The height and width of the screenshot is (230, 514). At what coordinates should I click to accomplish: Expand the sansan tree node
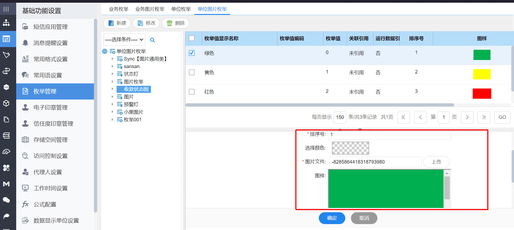(x=113, y=66)
